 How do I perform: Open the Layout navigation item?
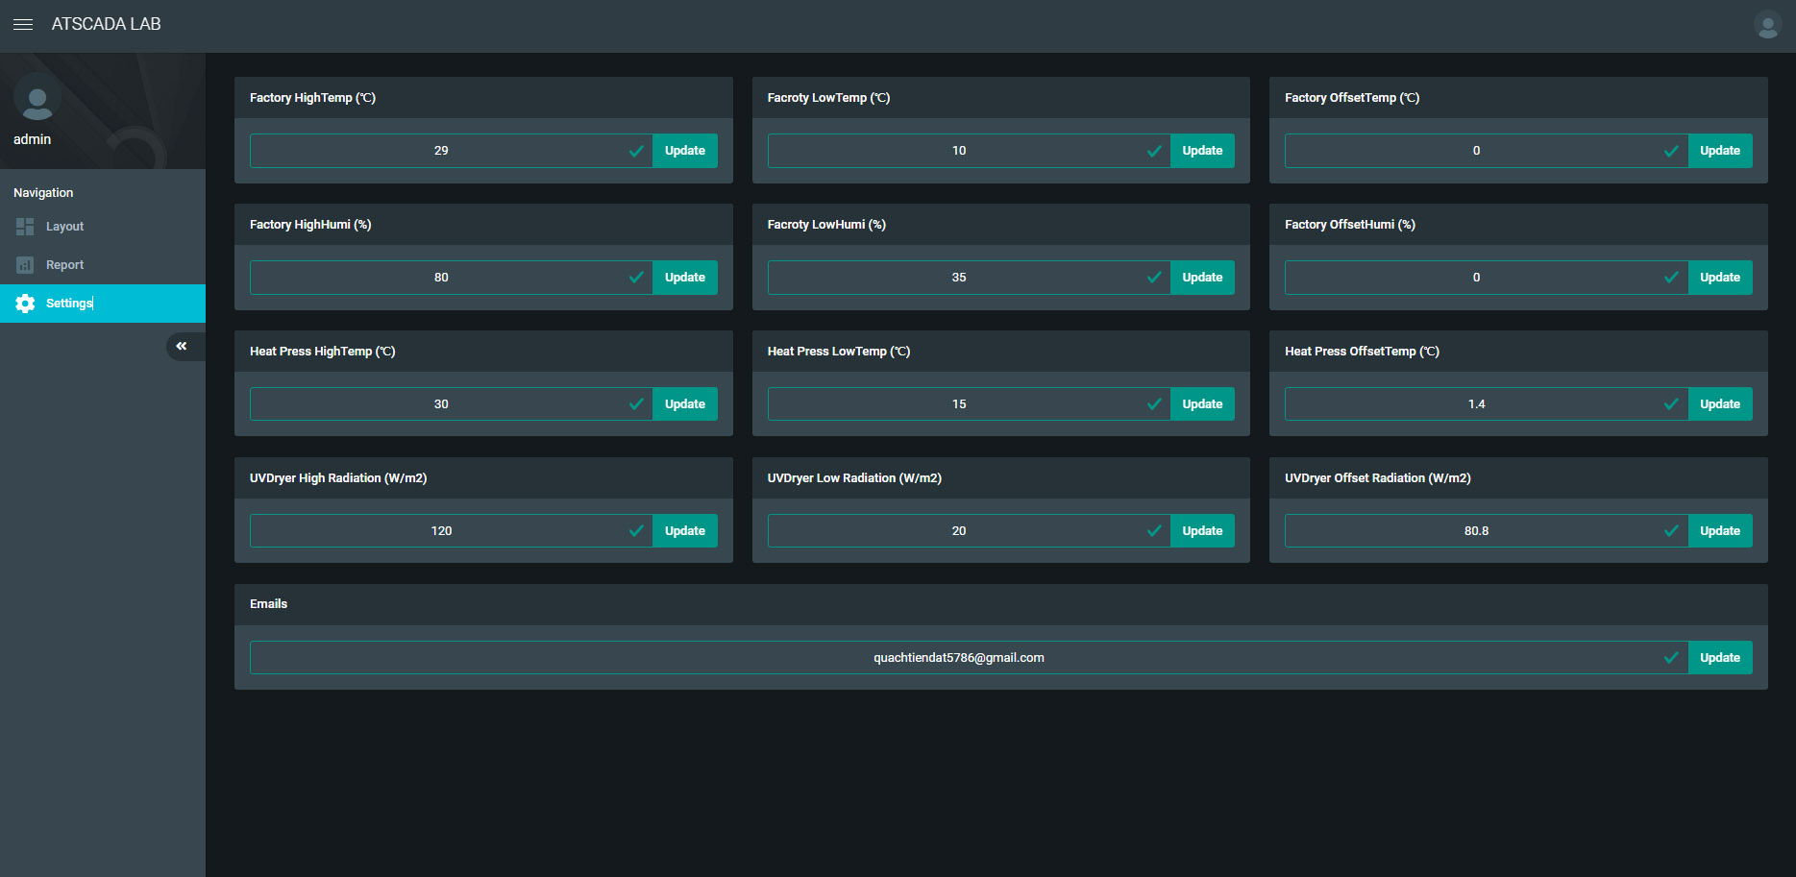(x=65, y=227)
